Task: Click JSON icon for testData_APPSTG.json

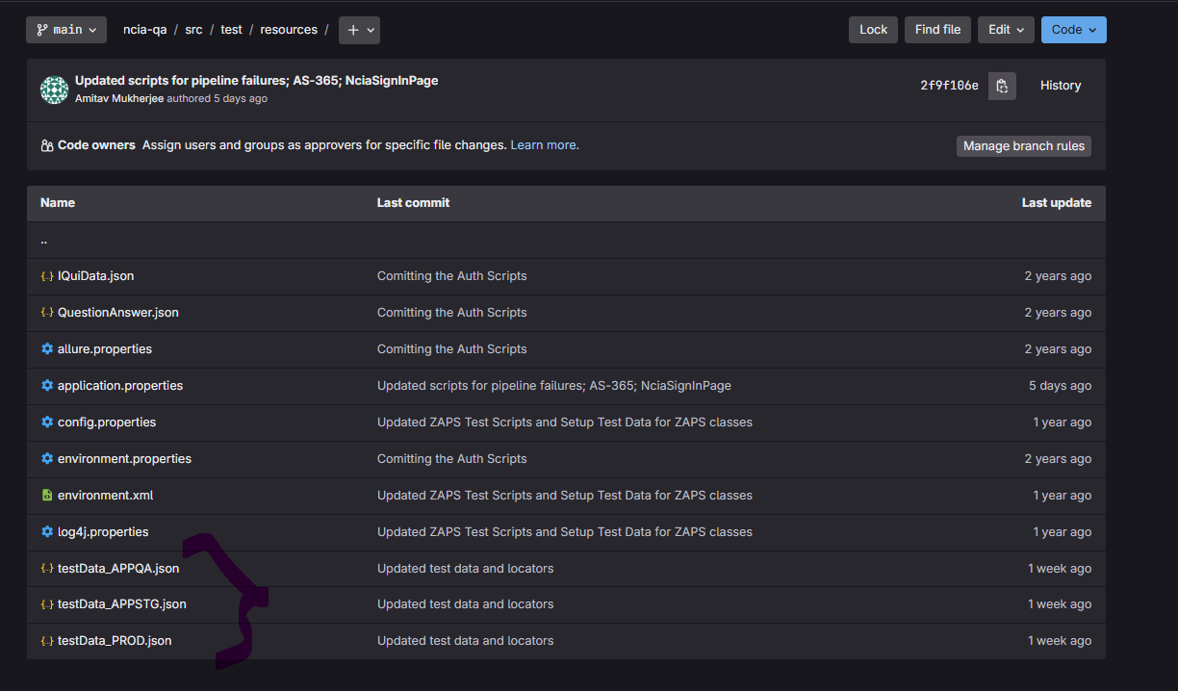Action: coord(47,604)
